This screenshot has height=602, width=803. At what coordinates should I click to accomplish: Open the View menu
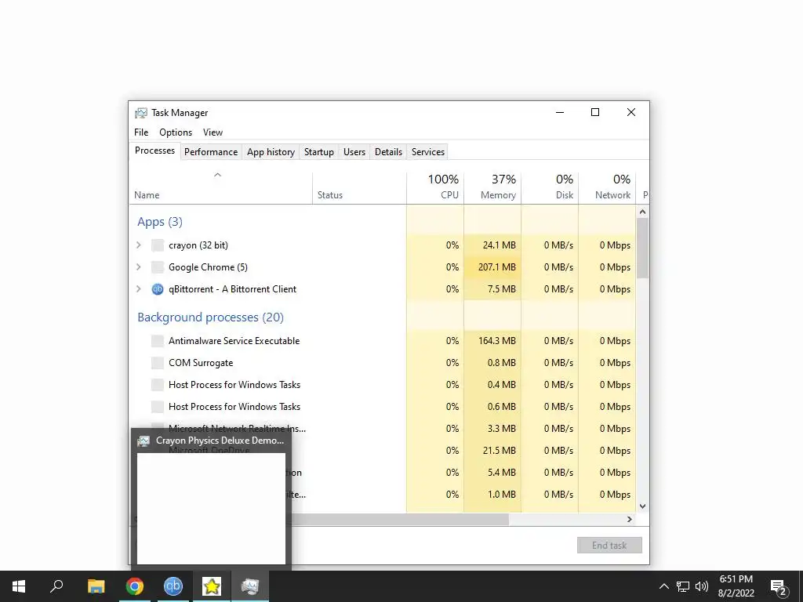tap(213, 132)
